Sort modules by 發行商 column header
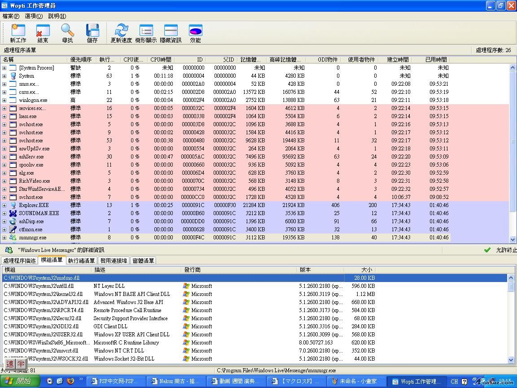The height and width of the screenshot is (388, 517). 239,269
